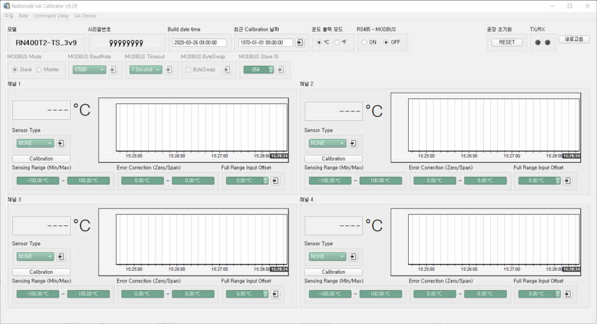Screen dimensions: 597x324
Task: Apply Channel 1 Sensor Type setting
Action: click(x=61, y=144)
